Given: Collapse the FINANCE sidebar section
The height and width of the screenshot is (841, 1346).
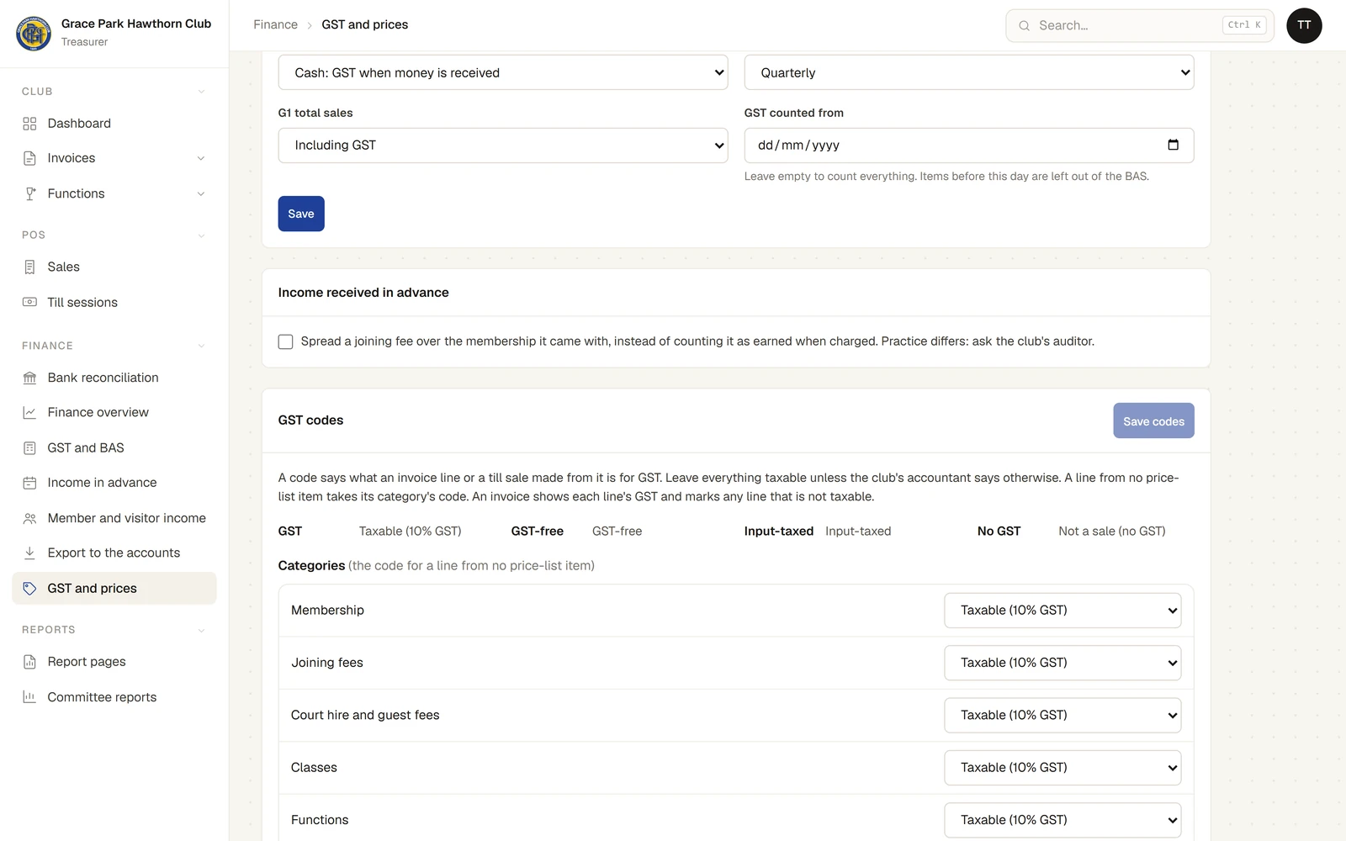Looking at the screenshot, I should coord(201,346).
